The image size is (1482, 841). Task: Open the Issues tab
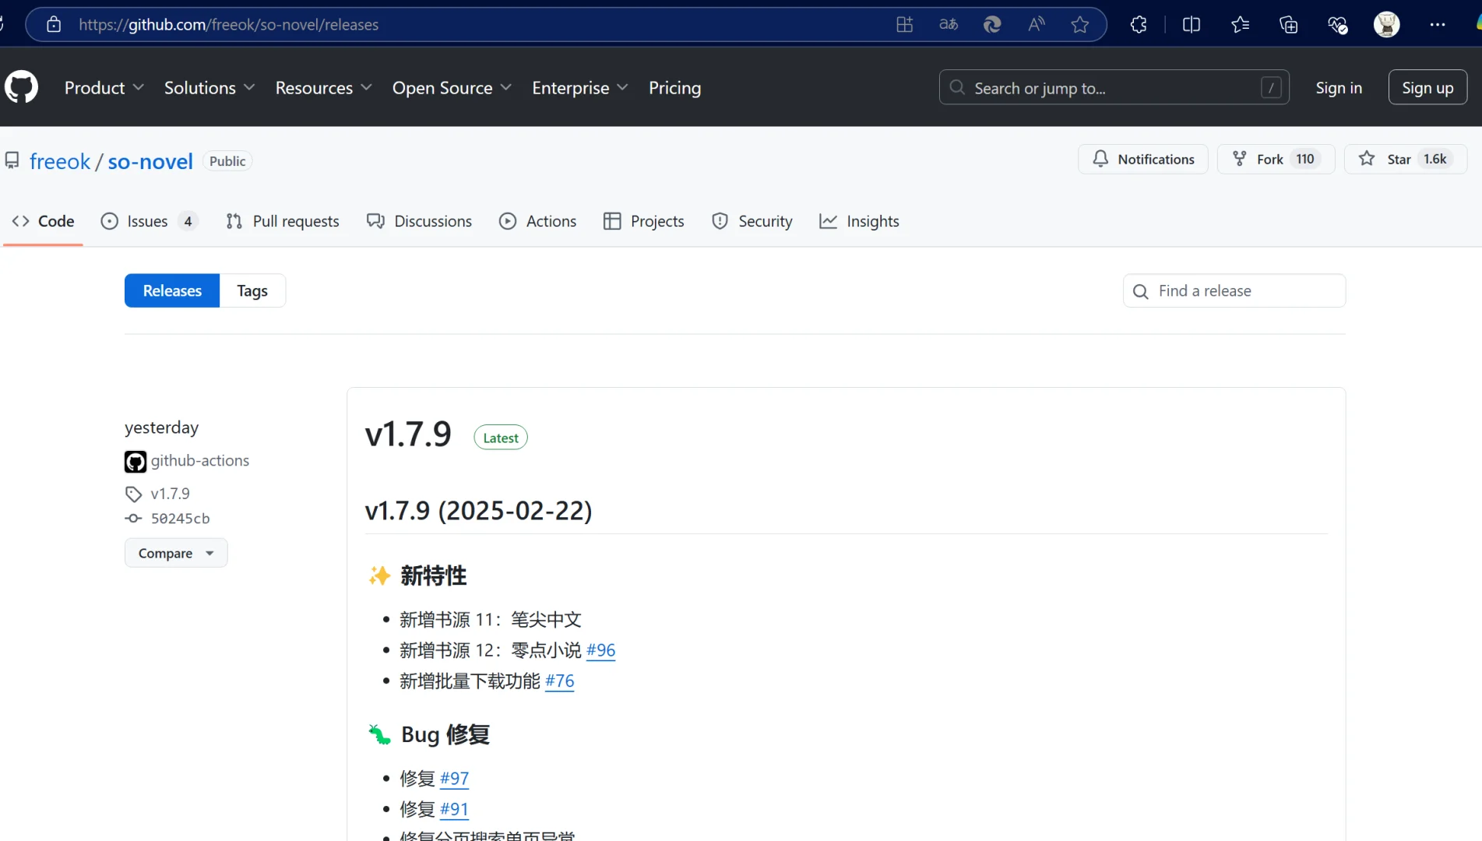(x=150, y=221)
